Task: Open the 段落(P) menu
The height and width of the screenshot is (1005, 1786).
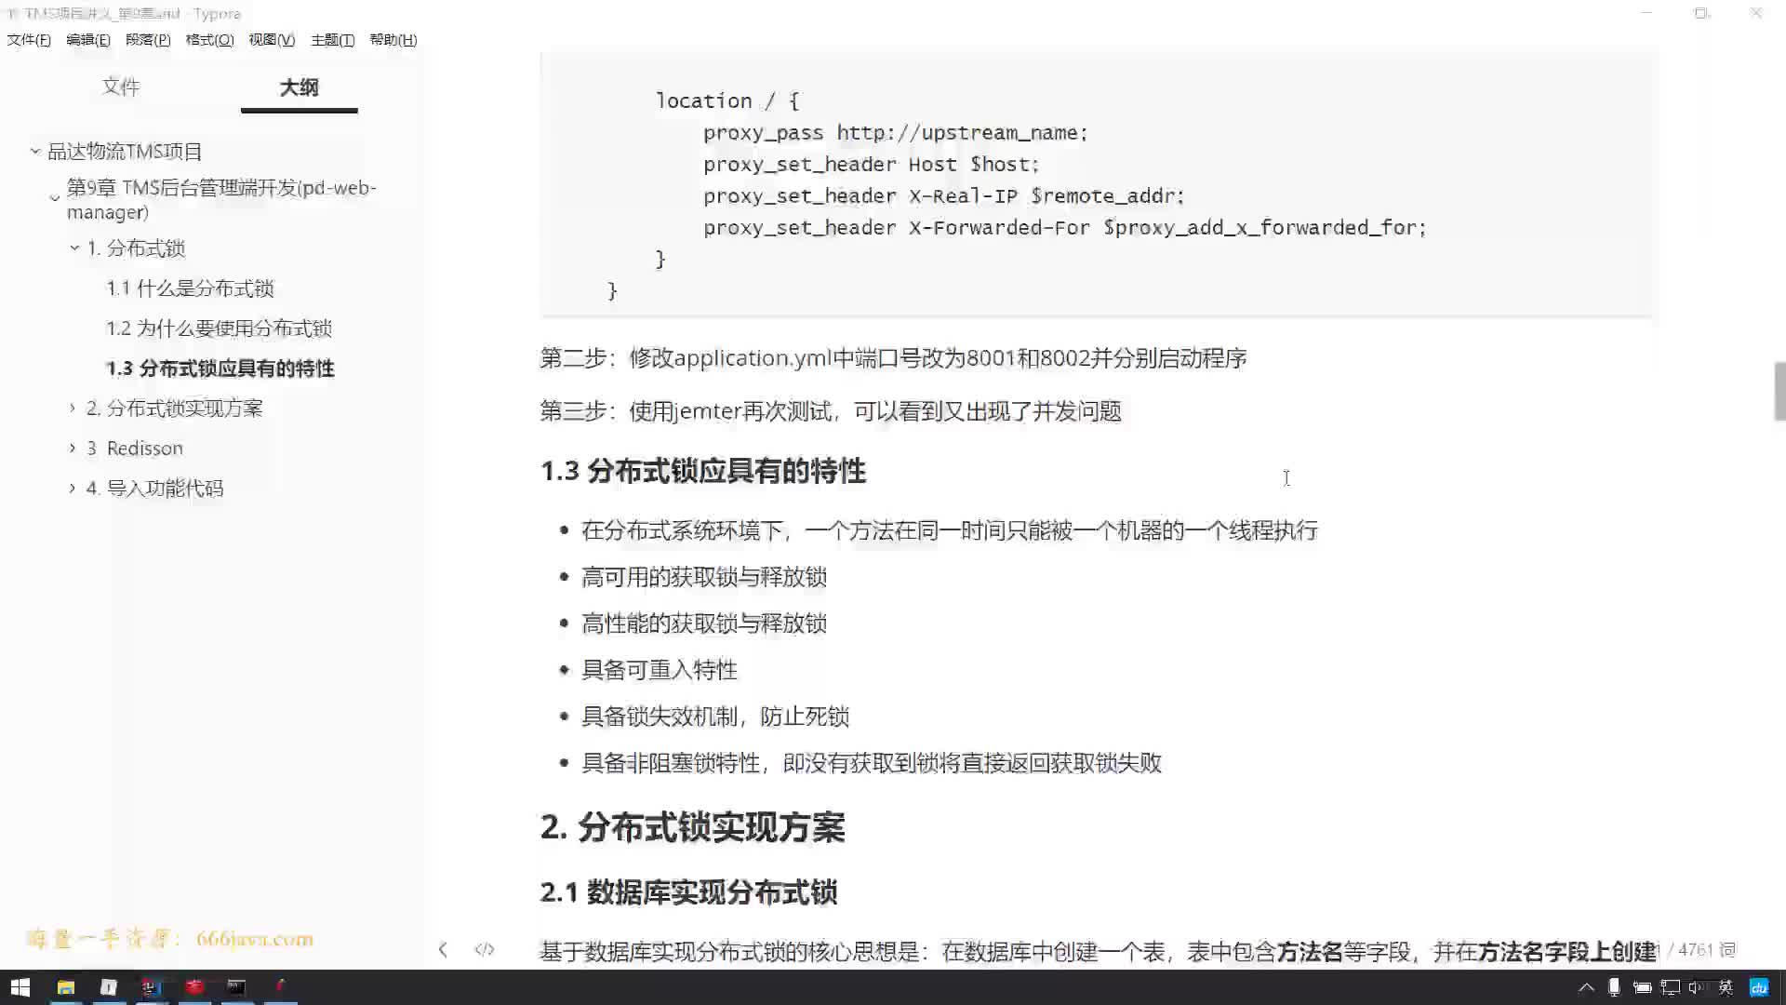Action: 148,40
